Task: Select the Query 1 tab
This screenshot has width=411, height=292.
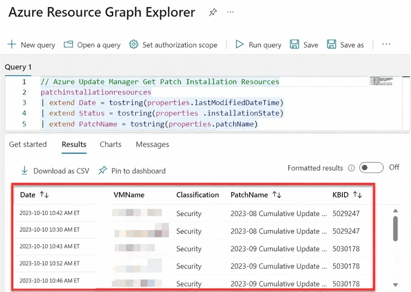Action: (x=18, y=67)
